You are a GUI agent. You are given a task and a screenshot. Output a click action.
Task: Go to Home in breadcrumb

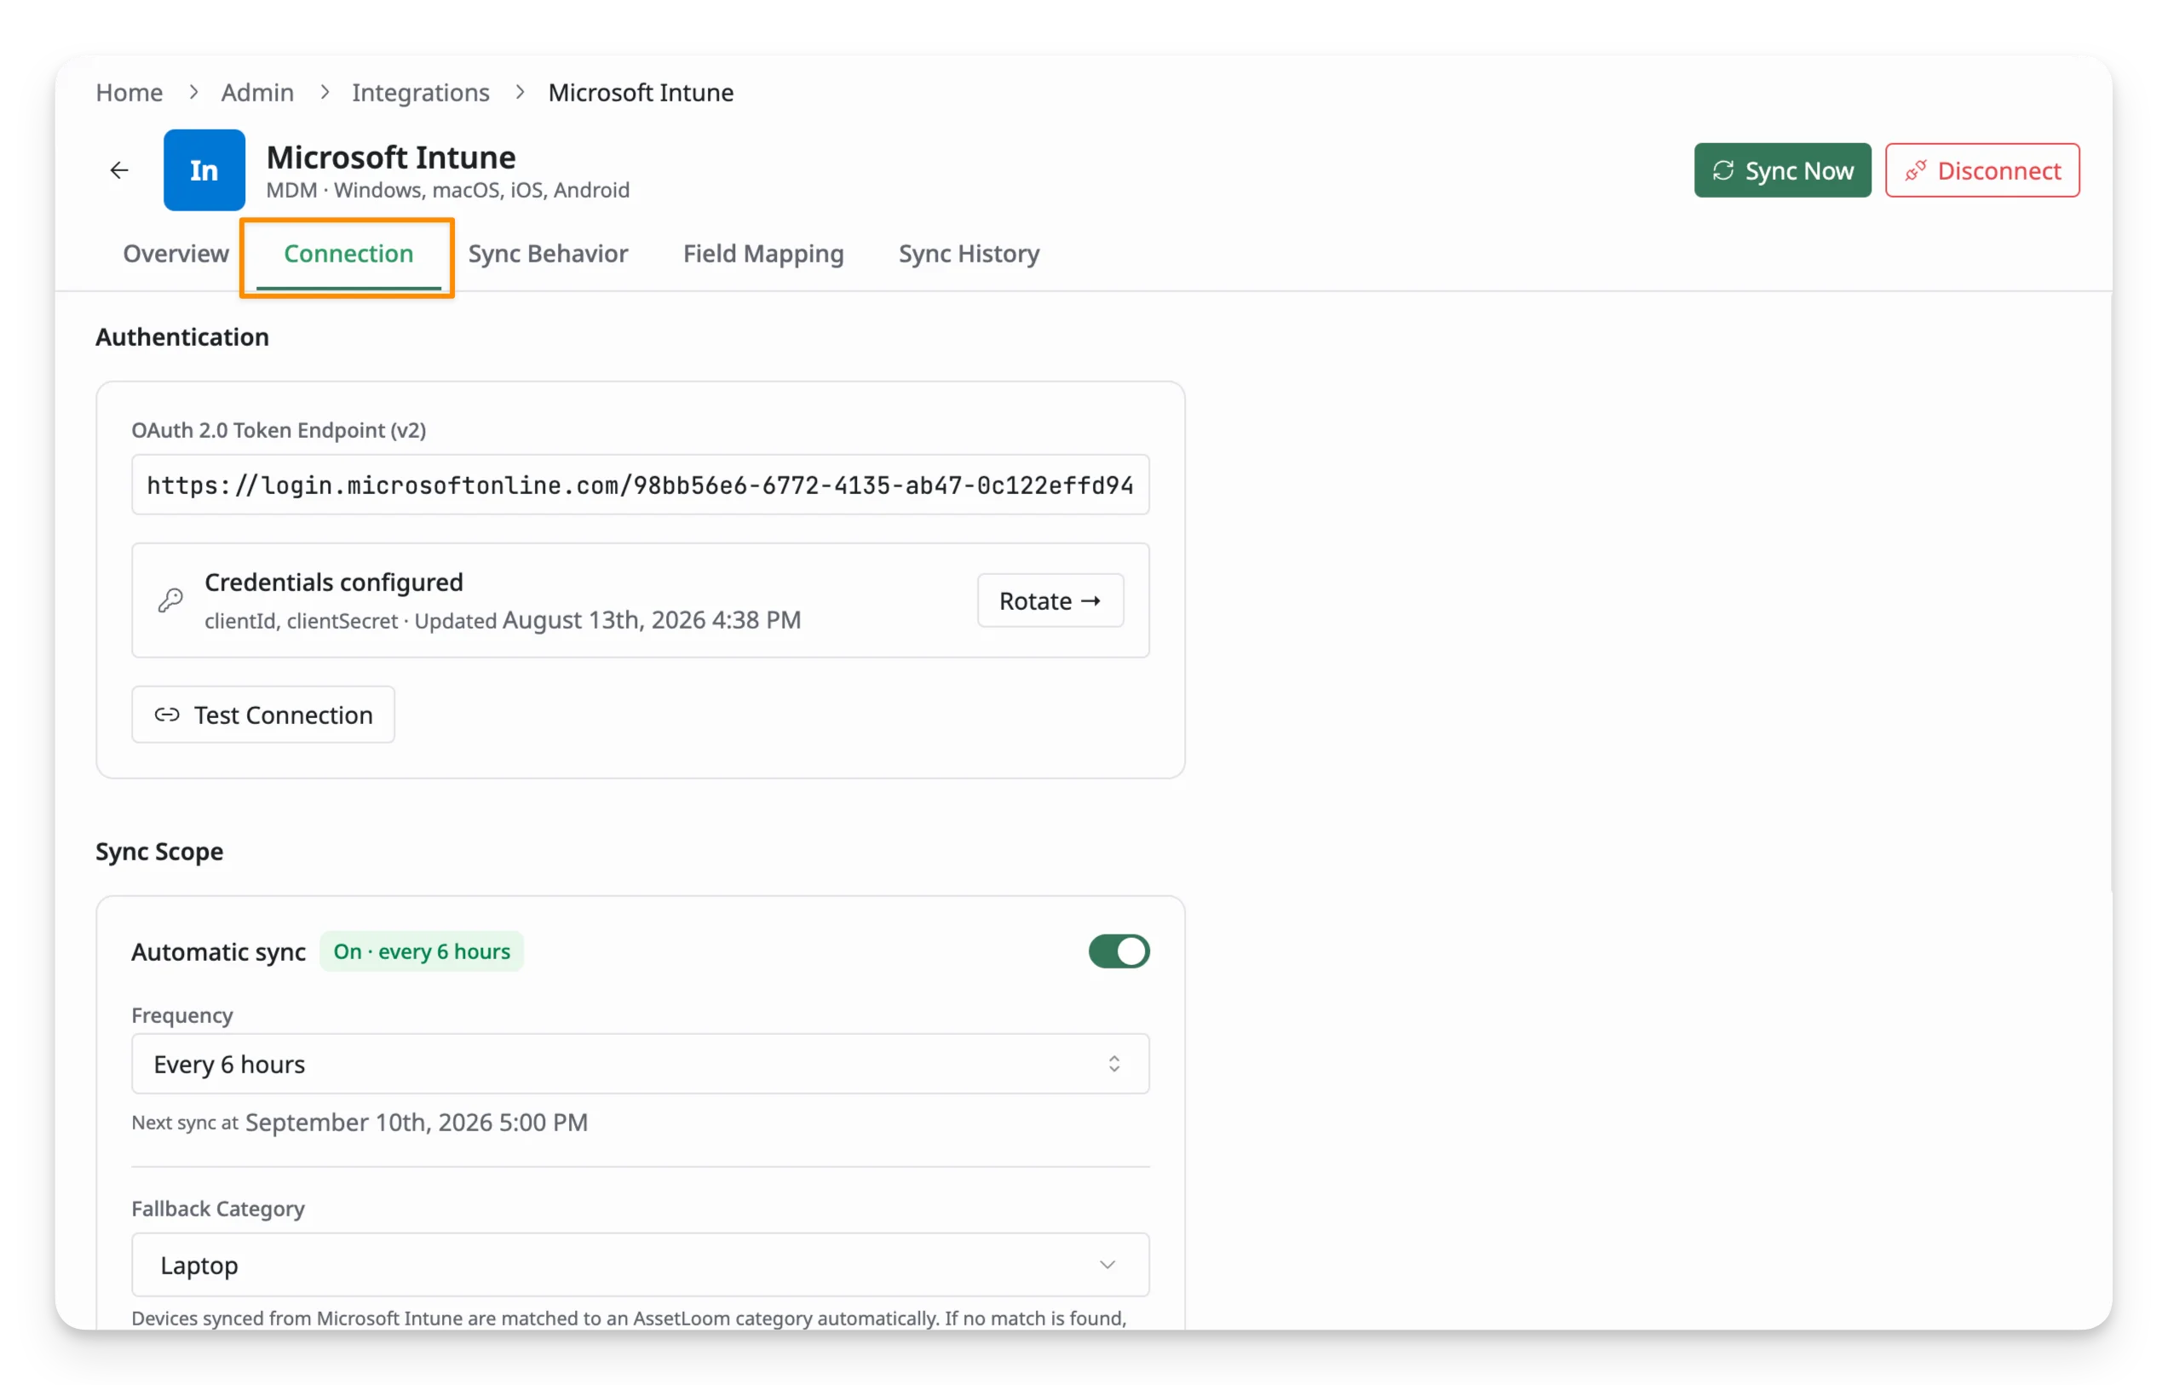tap(129, 93)
